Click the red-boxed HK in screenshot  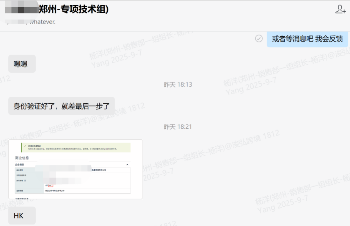(50, 185)
